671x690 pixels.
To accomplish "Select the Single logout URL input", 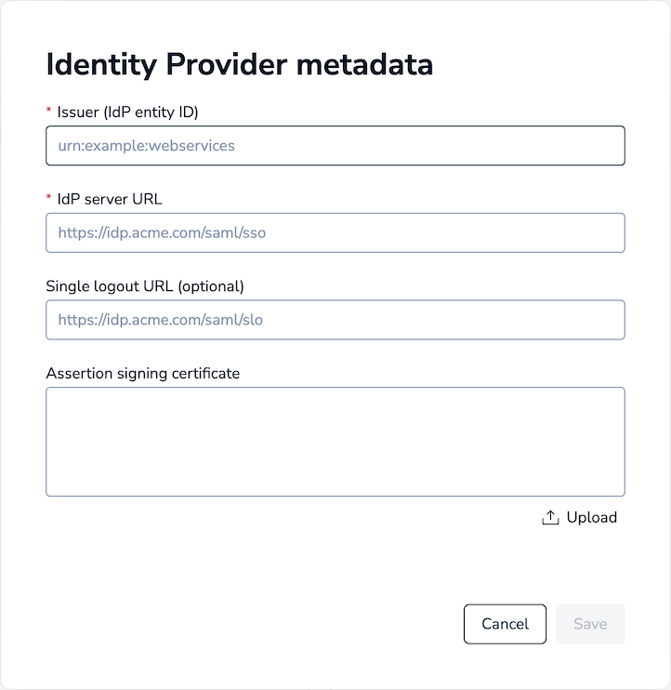I will click(335, 320).
